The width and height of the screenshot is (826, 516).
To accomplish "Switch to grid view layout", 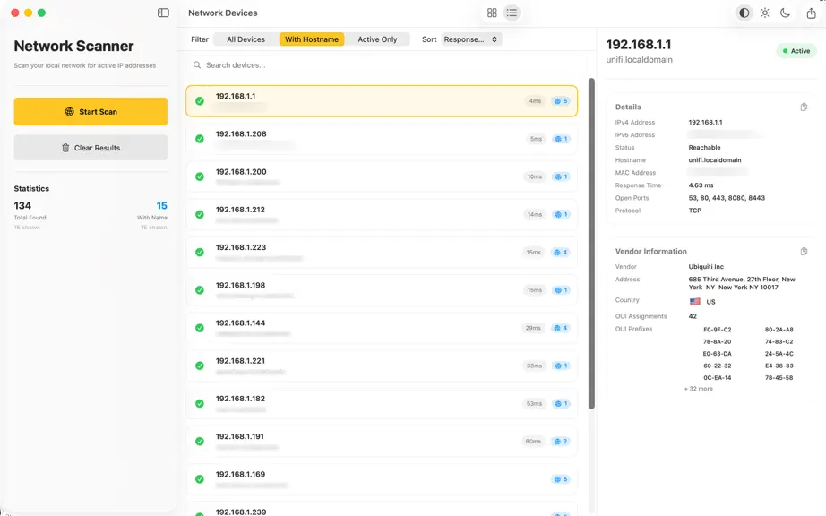I will pyautogui.click(x=492, y=13).
